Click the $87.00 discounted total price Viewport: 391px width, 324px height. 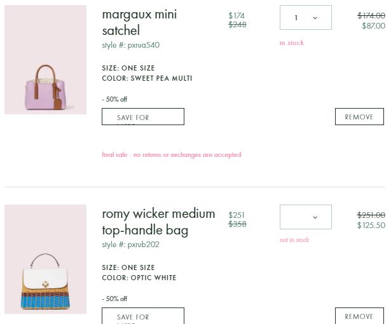pos(373,26)
